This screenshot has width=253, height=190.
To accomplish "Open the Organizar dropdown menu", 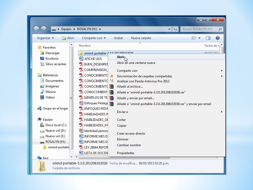I will coord(45,38).
